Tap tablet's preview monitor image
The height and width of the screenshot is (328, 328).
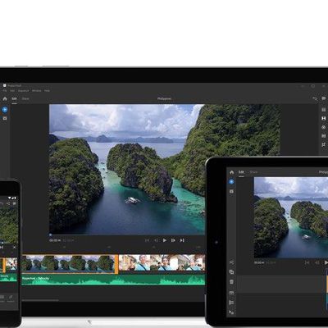tap(291, 217)
